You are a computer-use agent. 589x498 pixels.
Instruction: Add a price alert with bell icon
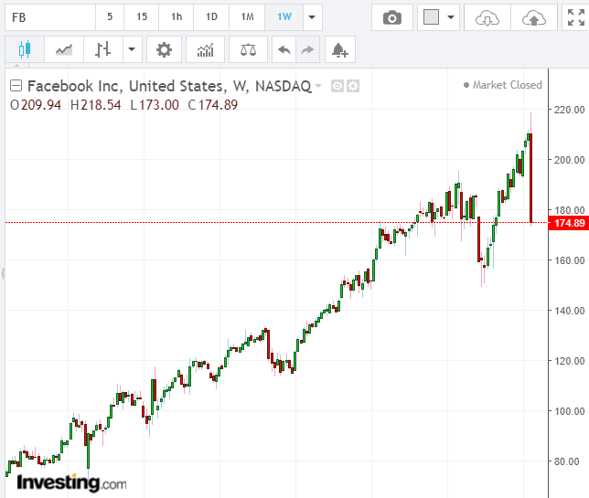tap(339, 50)
